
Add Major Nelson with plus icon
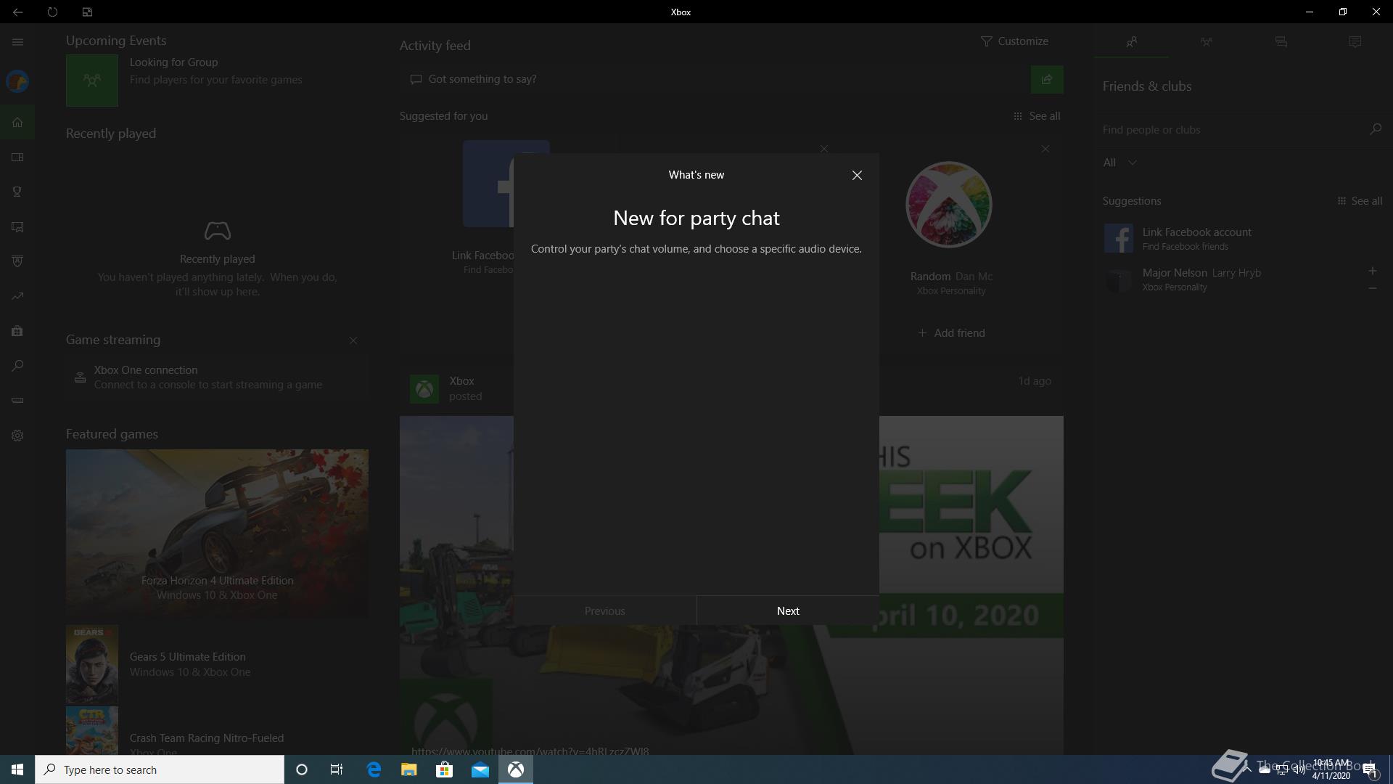click(1372, 271)
